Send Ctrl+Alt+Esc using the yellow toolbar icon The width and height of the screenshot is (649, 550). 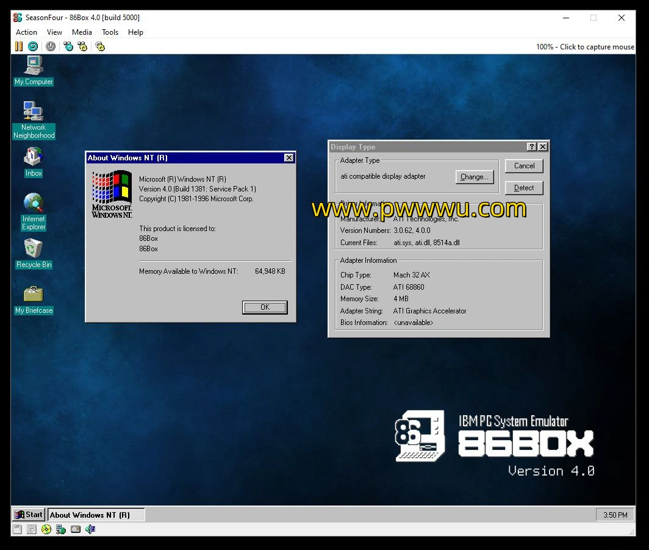(82, 46)
